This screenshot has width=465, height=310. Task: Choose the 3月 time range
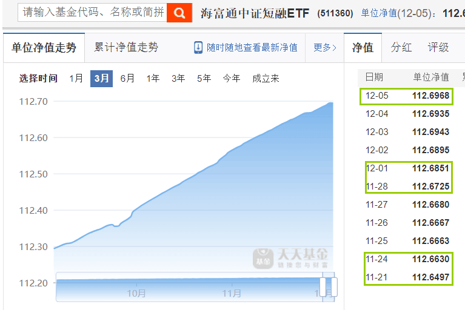coord(101,79)
